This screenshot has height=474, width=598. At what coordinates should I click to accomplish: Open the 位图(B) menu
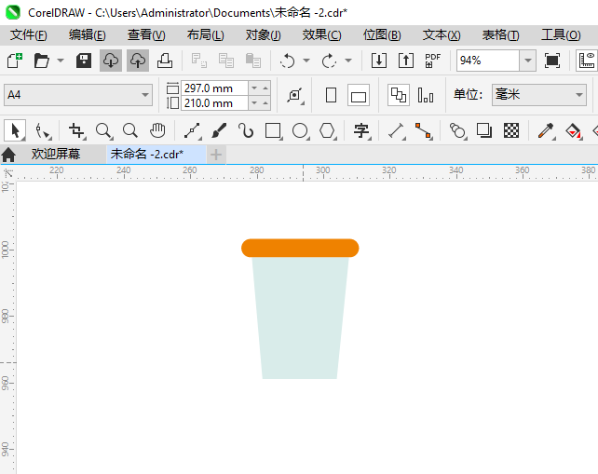point(382,35)
